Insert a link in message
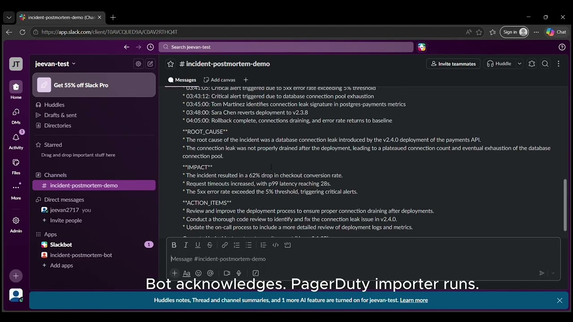The image size is (573, 322). [x=225, y=245]
